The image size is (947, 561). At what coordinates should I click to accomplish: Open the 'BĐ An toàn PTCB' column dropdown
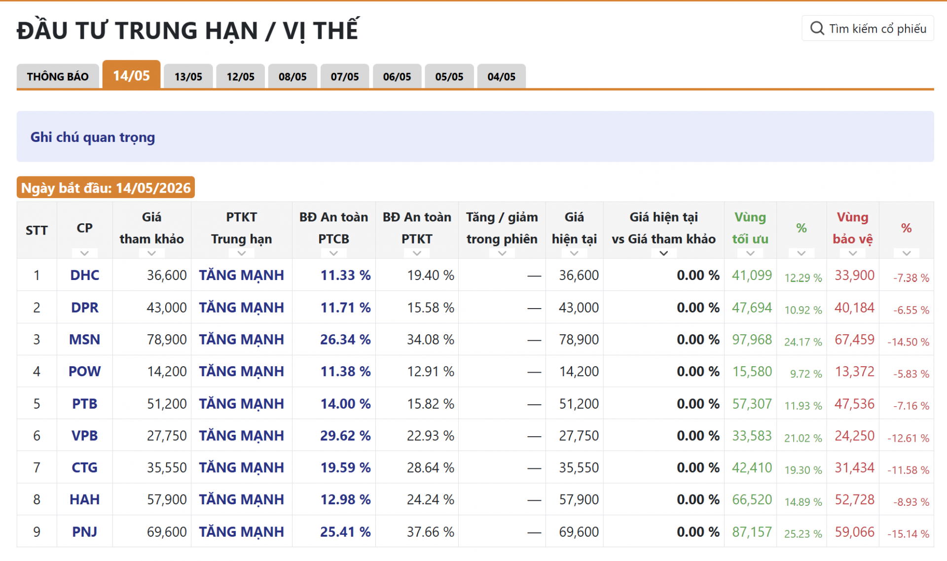point(333,253)
